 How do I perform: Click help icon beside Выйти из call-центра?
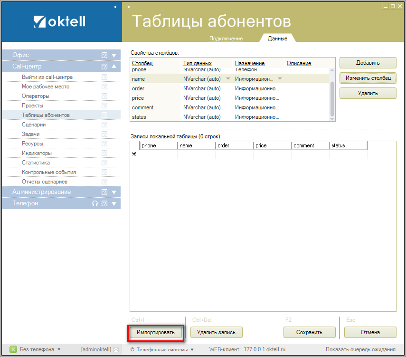[104, 77]
